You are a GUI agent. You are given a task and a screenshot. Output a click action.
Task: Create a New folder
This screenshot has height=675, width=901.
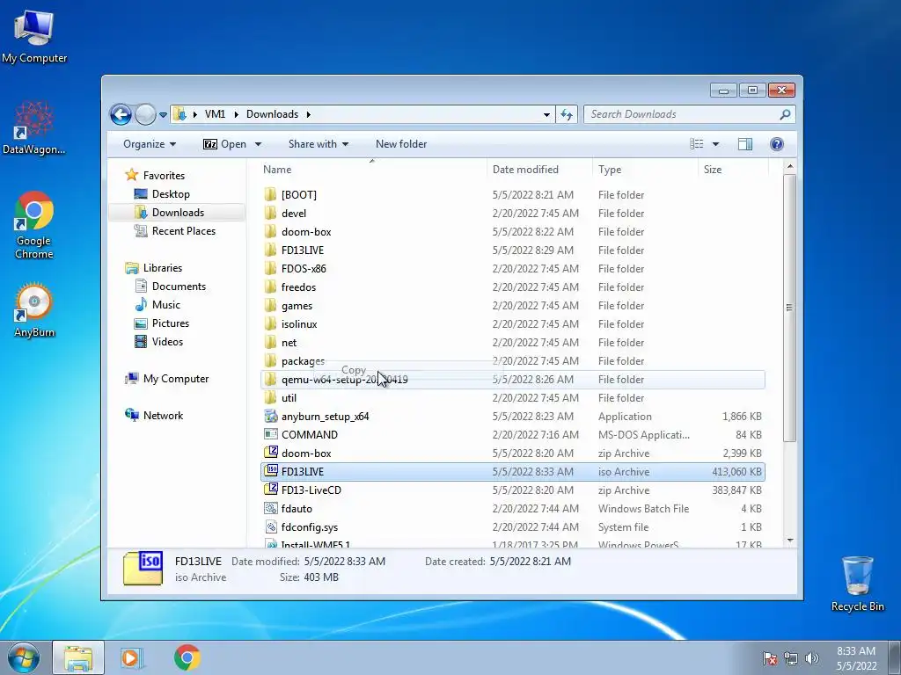[x=401, y=144]
